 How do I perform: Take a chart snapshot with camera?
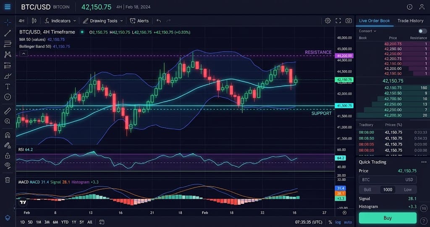coord(349,21)
